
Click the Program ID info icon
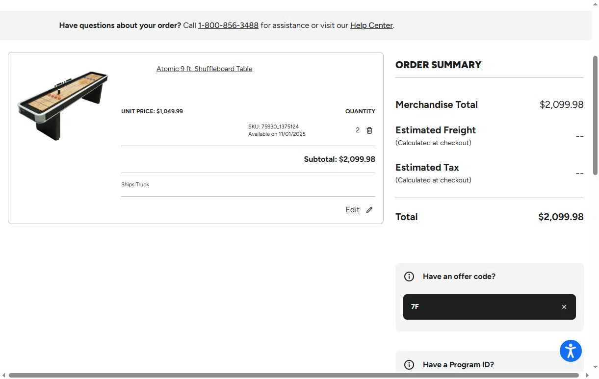point(409,365)
